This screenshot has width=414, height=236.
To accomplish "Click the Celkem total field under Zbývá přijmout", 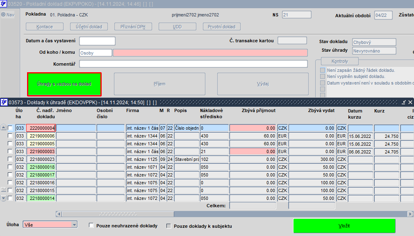I will (x=252, y=206).
